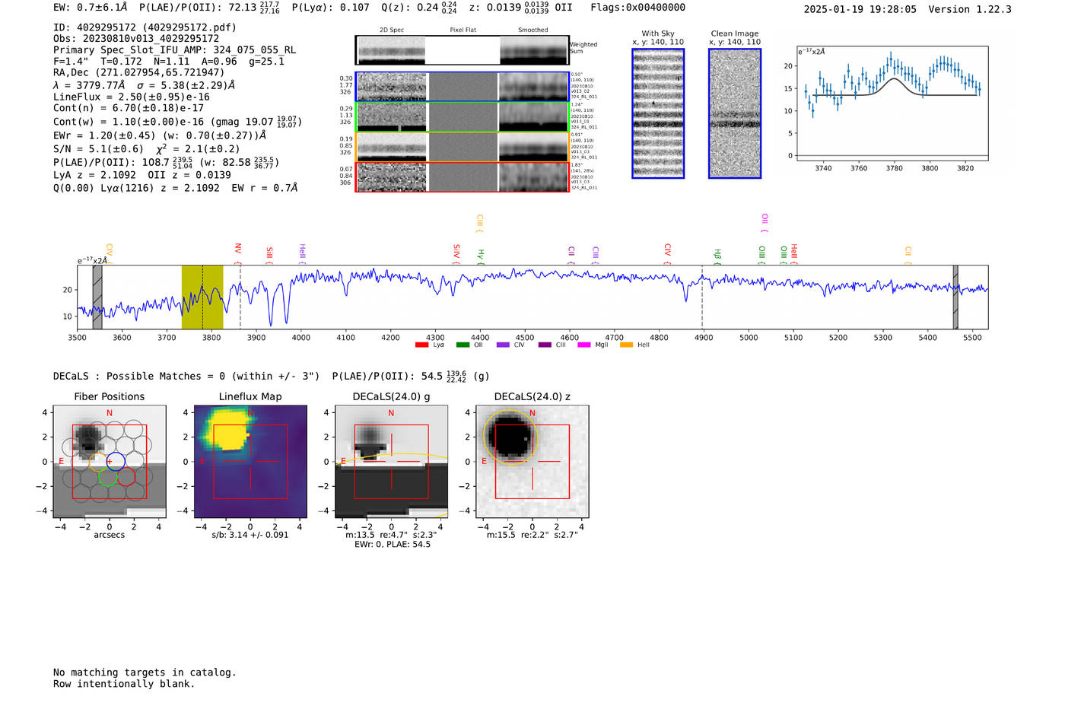Screen dimensions: 1065x725
Task: Click the red Lyα legend swatch
Action: click(x=421, y=345)
